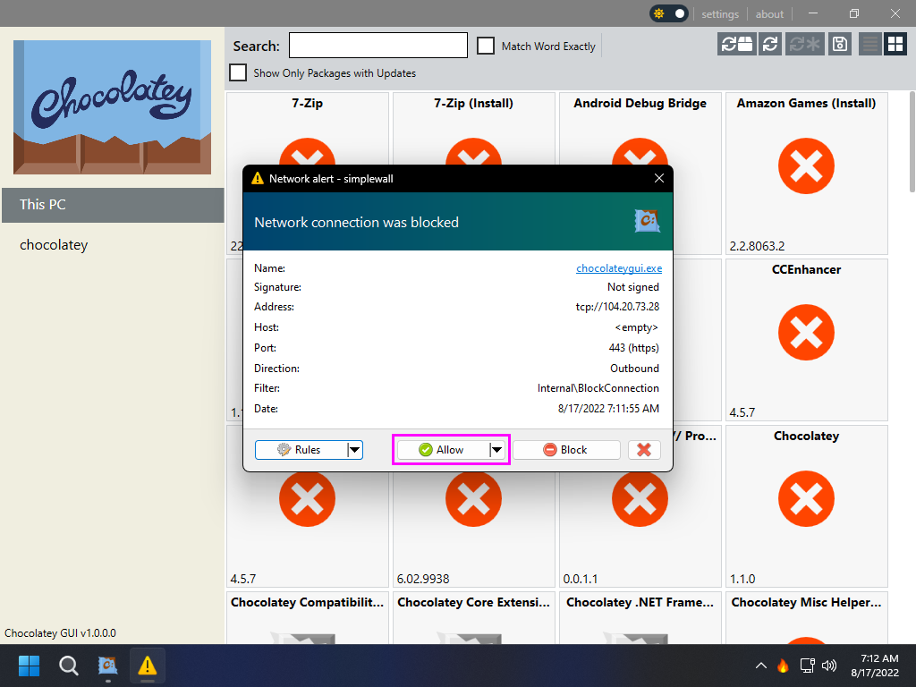916x687 pixels.
Task: Open the settings menu
Action: pyautogui.click(x=720, y=14)
